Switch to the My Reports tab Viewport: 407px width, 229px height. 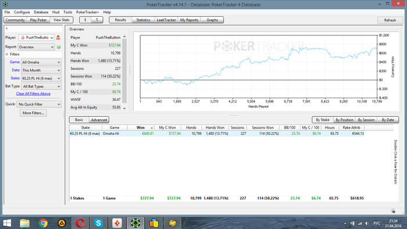189,20
